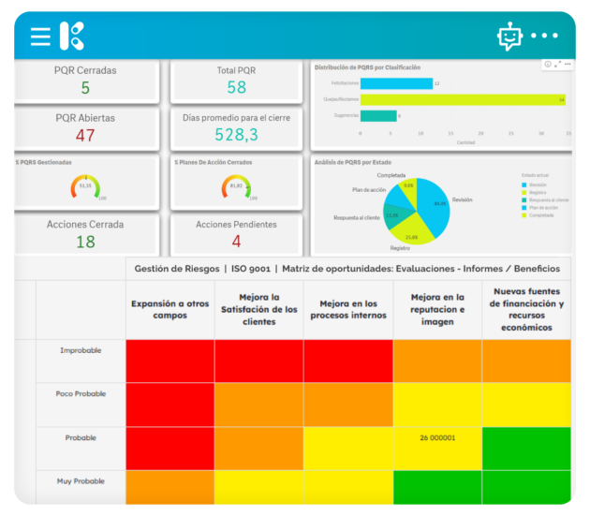The image size is (590, 516).
Task: Select the Poco Probable row label
Action: (81, 393)
